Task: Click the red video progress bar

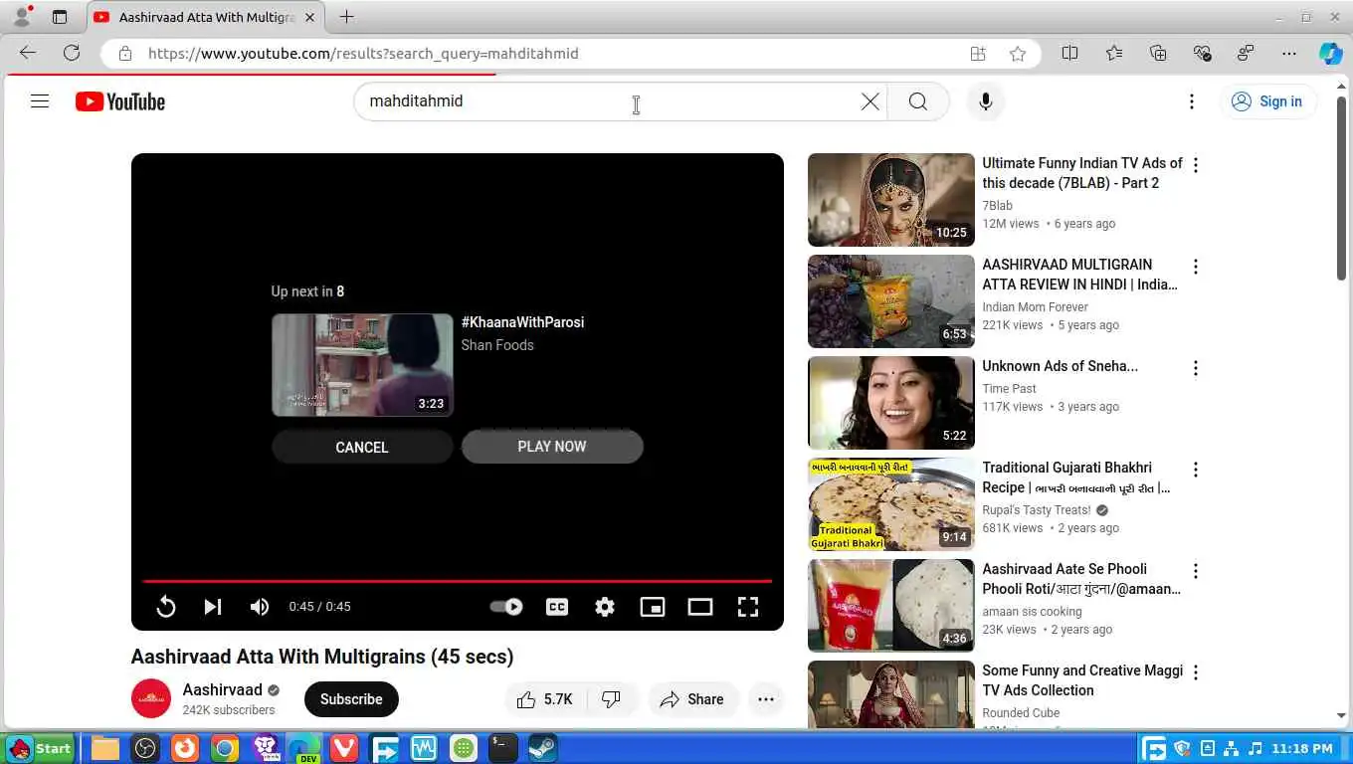Action: tap(458, 581)
